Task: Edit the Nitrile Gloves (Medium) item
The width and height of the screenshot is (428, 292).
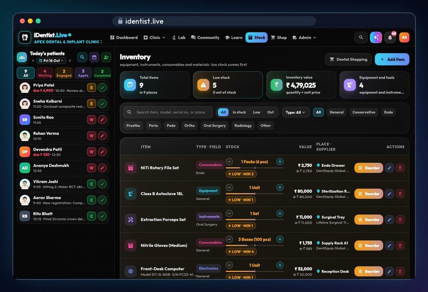Action: [389, 245]
